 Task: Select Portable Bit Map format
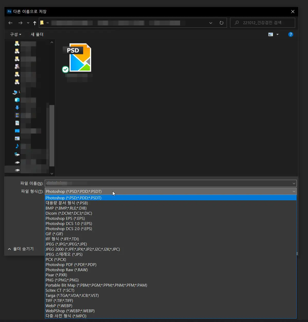point(171,285)
